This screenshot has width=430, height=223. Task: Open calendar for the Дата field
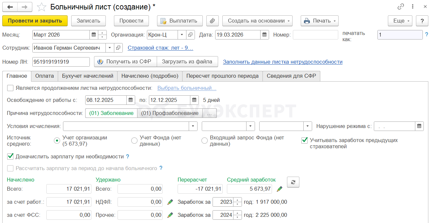265,35
